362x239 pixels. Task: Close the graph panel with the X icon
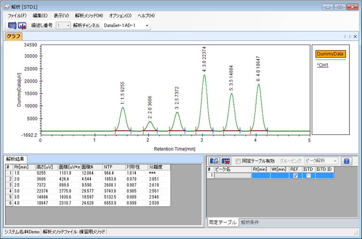tap(355, 37)
